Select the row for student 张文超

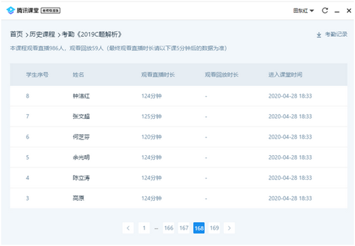point(179,116)
